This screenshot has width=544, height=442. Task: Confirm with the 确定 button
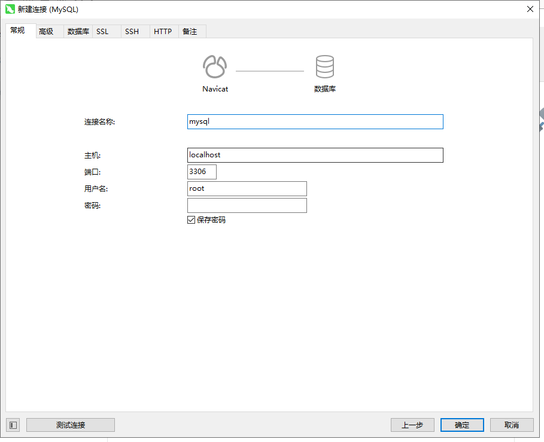(462, 425)
